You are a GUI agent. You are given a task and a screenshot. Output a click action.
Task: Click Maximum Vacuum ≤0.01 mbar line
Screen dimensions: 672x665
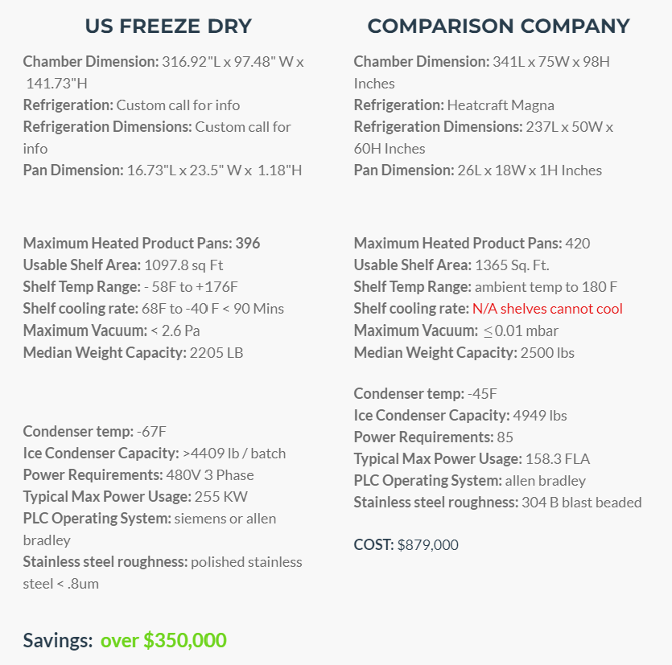coord(456,330)
